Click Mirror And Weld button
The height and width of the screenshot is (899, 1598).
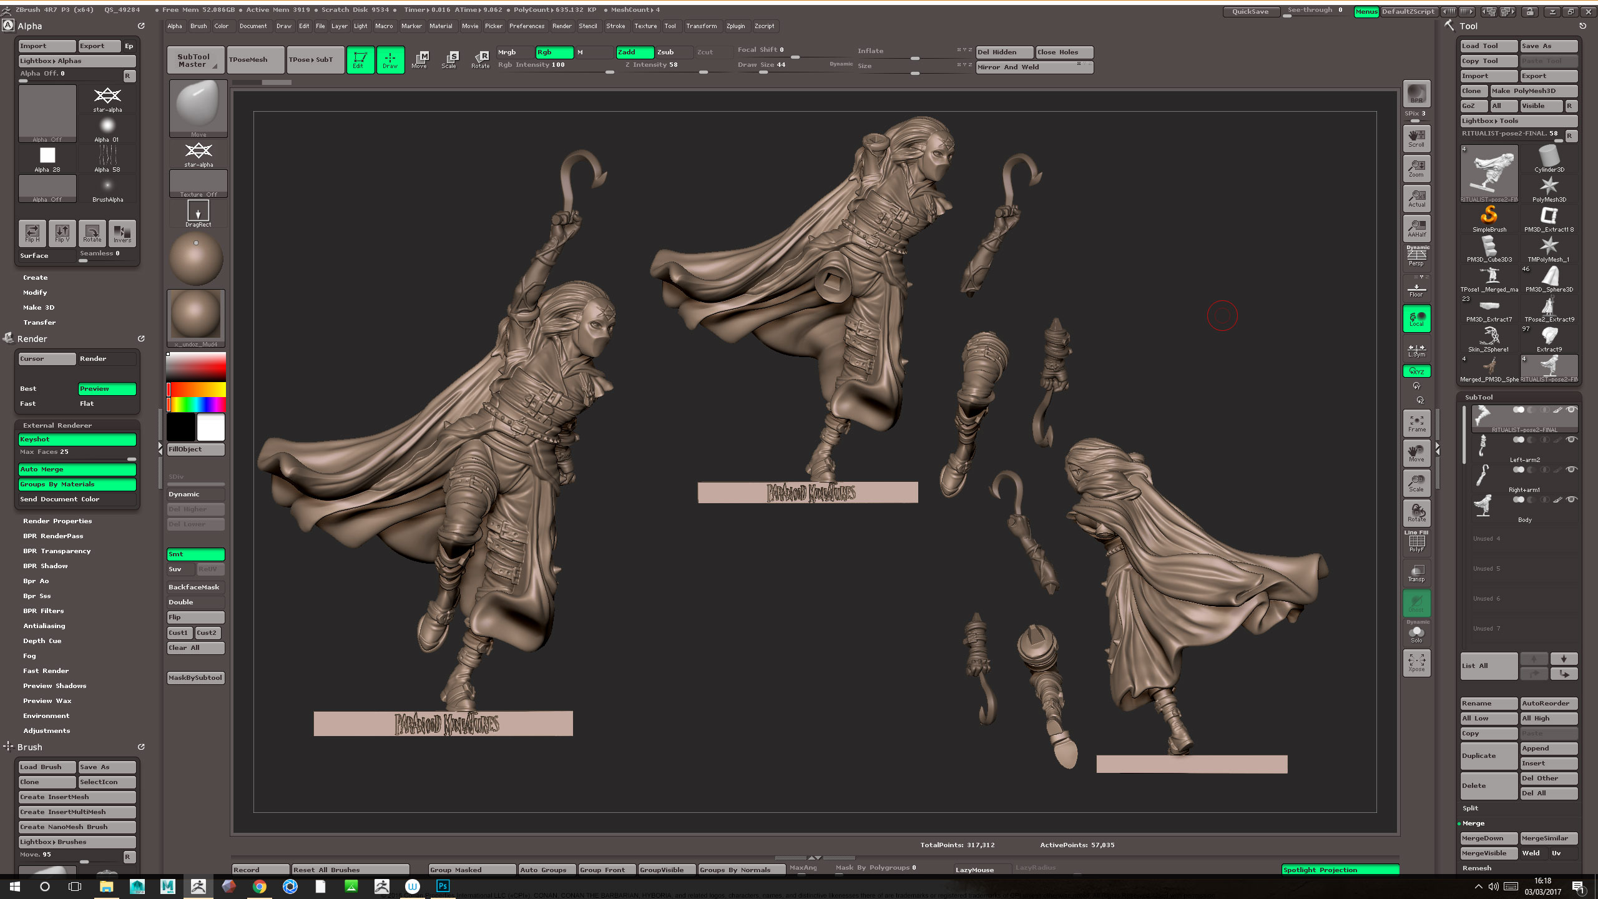coord(1034,67)
